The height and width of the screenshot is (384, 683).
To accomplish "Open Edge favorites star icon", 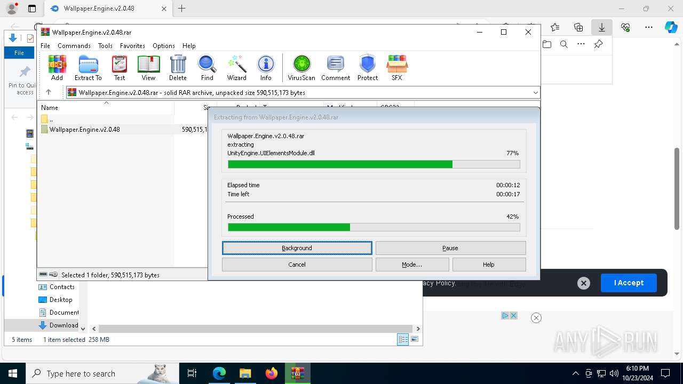I will [x=555, y=27].
